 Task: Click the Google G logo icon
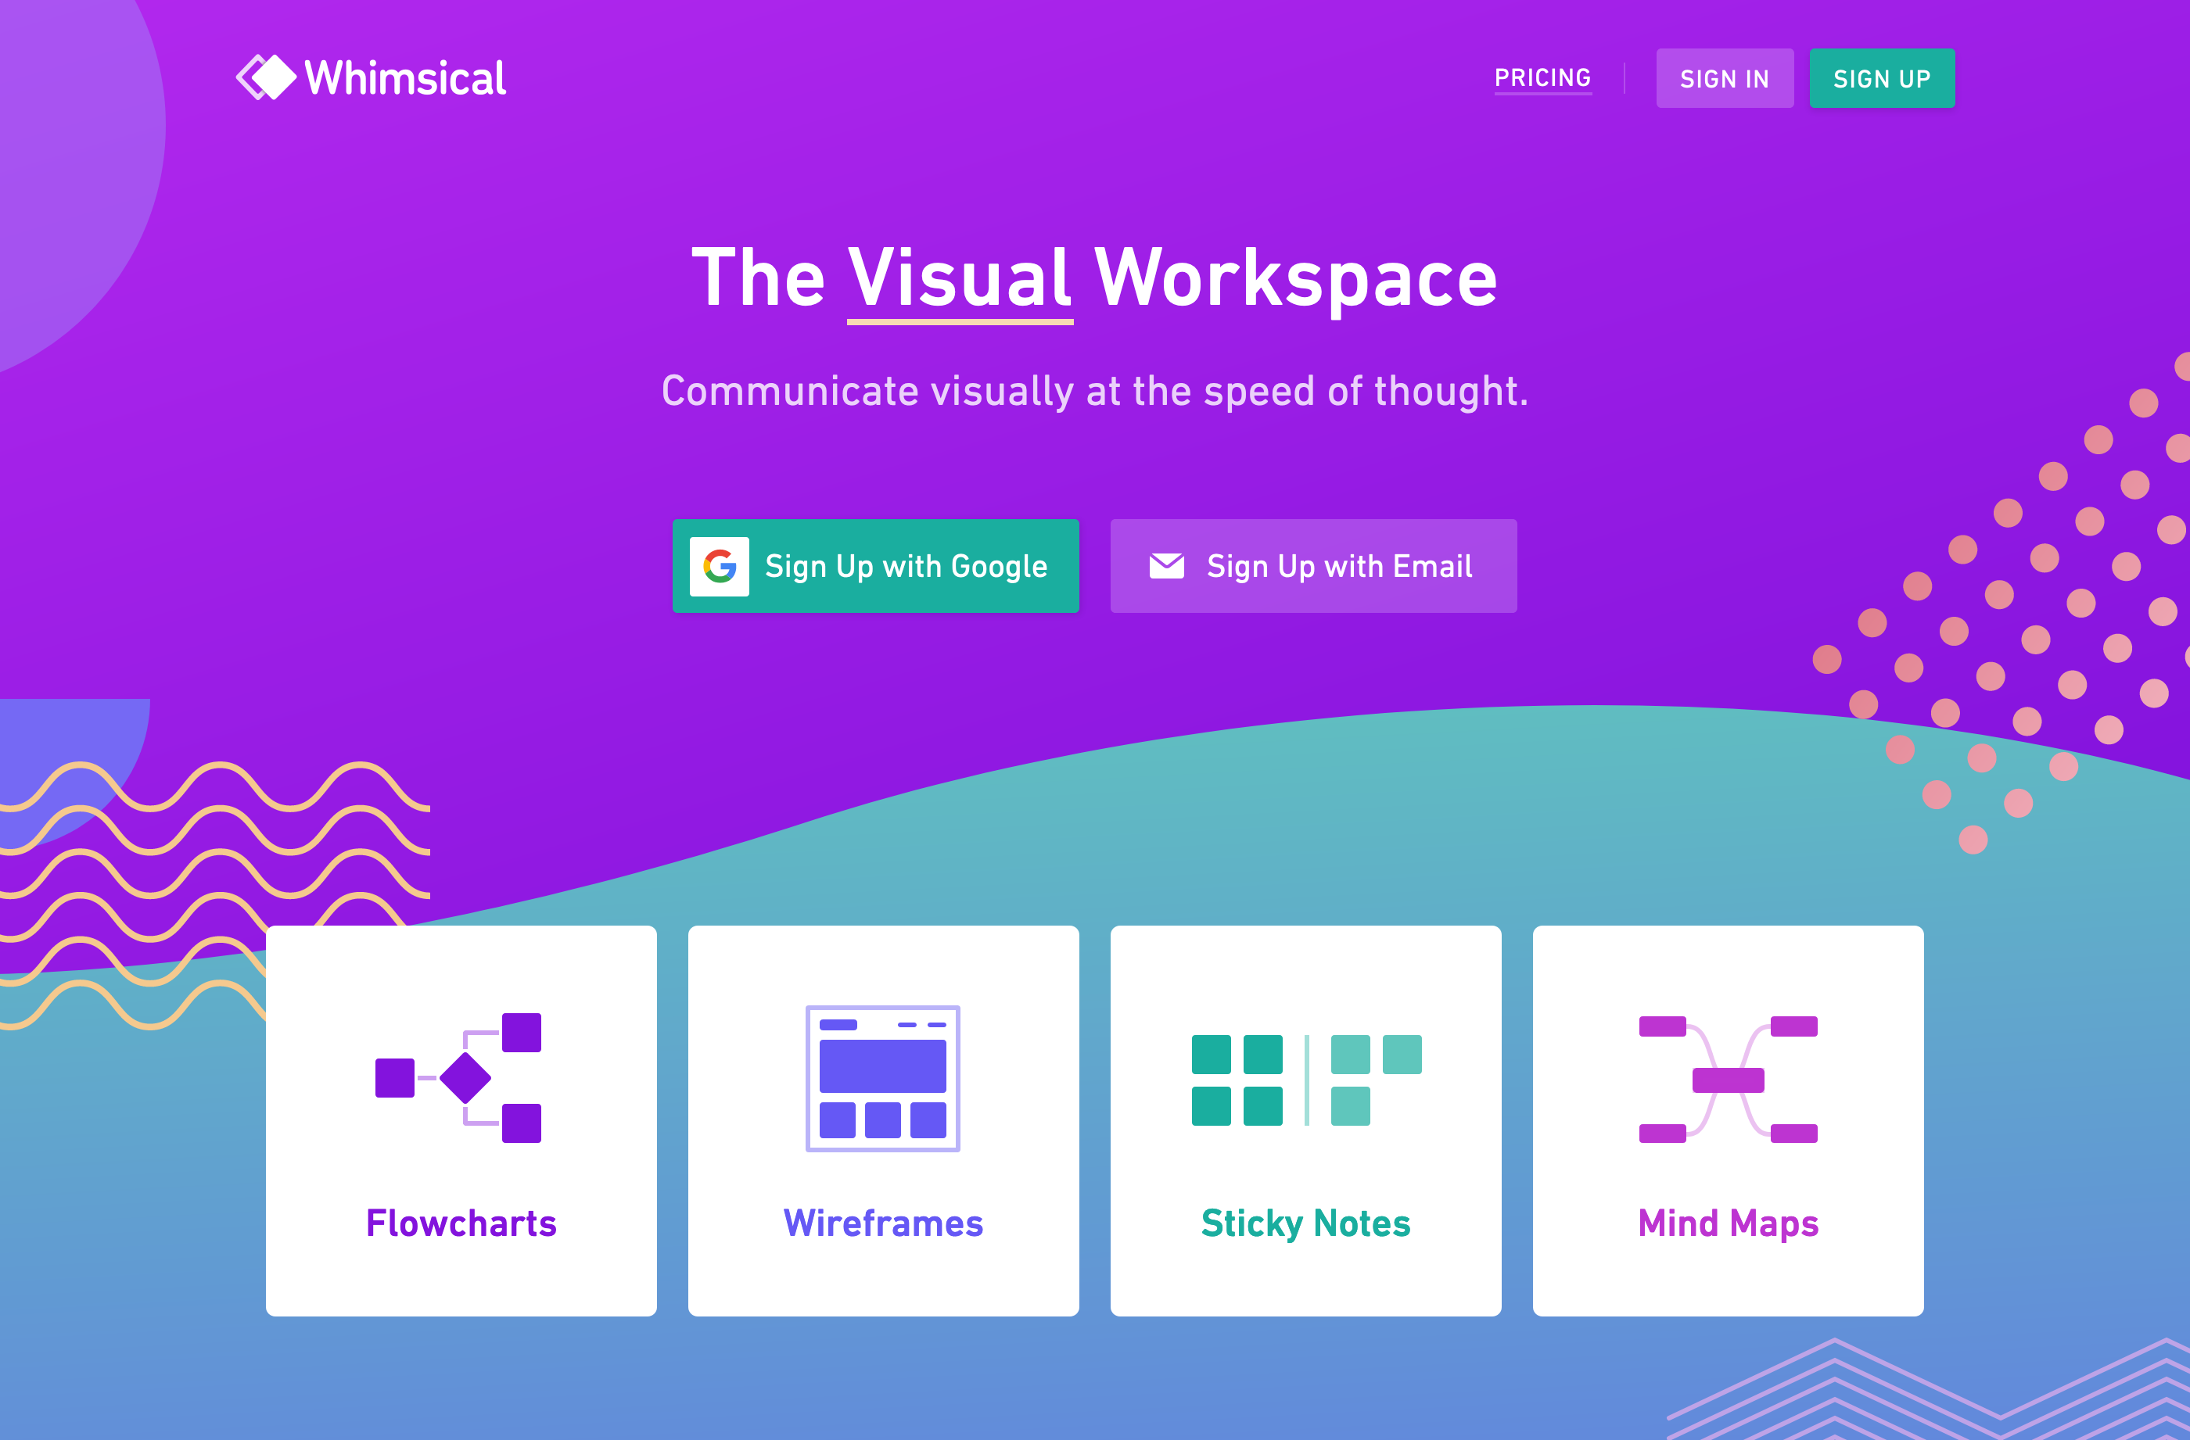[x=720, y=567]
